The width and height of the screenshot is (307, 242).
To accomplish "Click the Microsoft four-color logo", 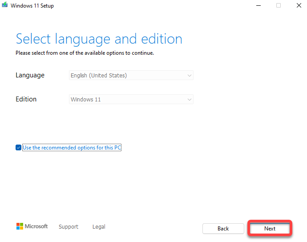I will point(20,226).
